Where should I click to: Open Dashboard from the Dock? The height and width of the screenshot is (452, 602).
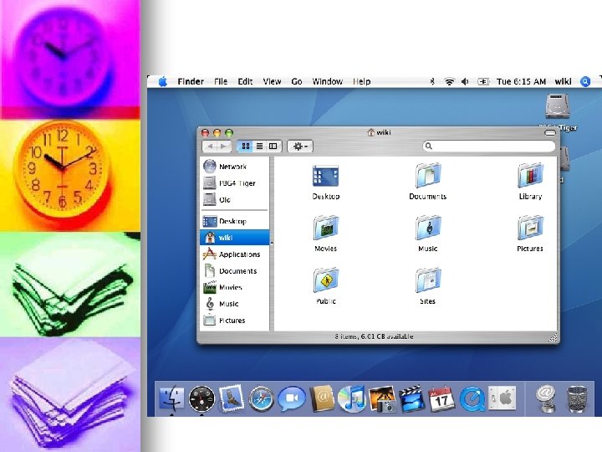(x=202, y=398)
